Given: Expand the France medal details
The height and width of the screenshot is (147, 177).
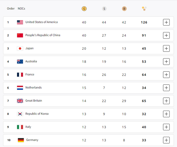Looking at the screenshot, I should tap(166, 74).
